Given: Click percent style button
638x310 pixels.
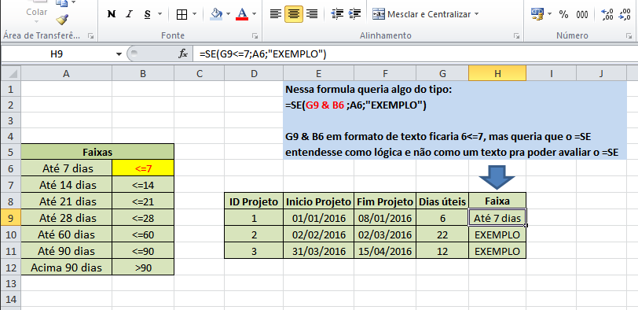Looking at the screenshot, I should tap(563, 15).
